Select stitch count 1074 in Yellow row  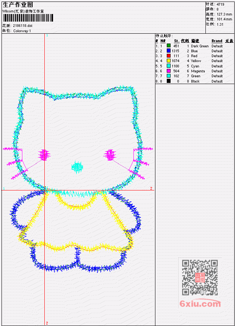(175, 61)
